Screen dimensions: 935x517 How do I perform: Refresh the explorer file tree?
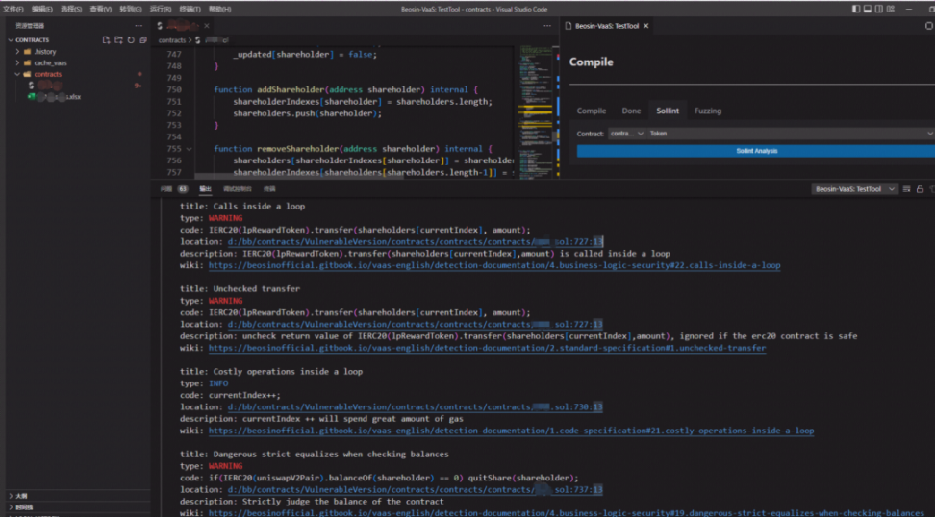pyautogui.click(x=131, y=40)
